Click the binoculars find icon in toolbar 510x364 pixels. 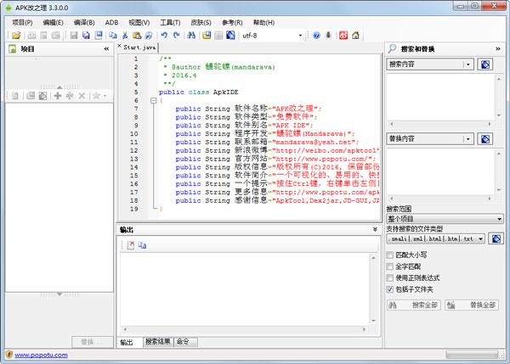[191, 35]
